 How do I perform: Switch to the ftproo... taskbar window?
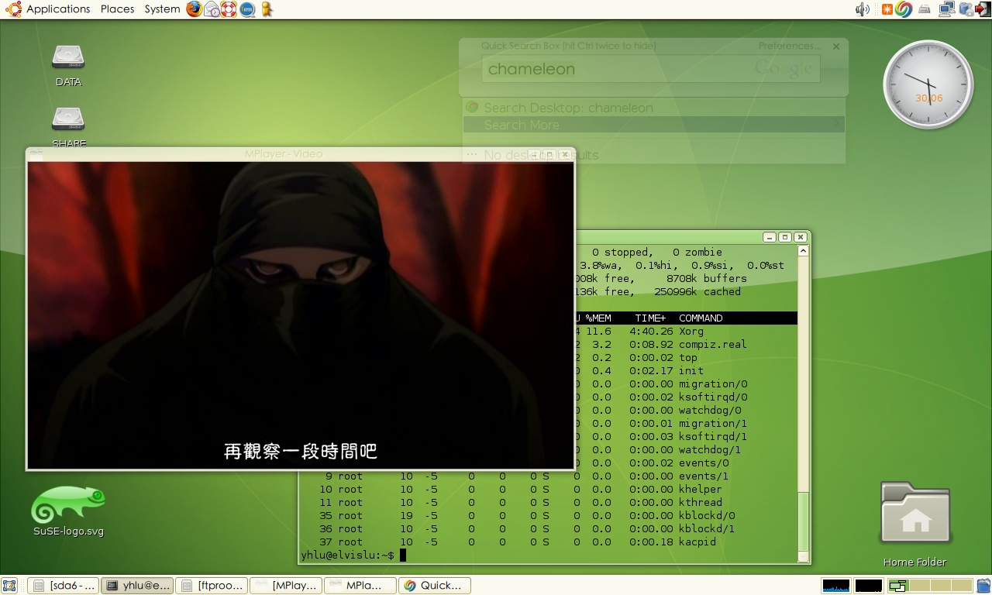212,586
